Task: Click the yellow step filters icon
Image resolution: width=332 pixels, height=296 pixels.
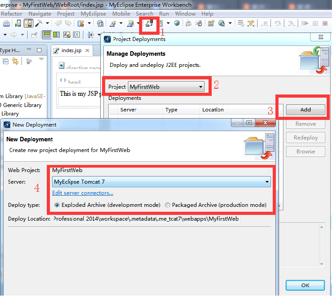Action: point(251,23)
